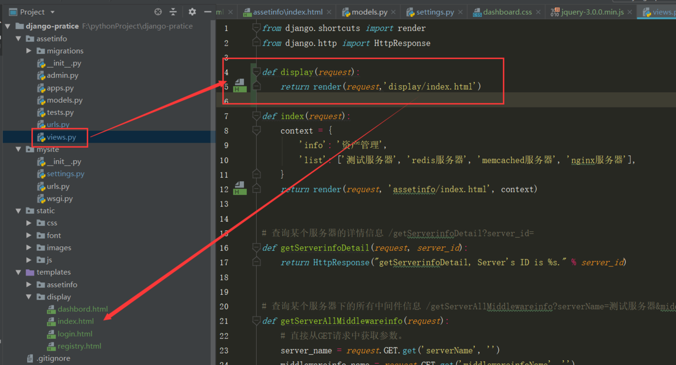Collapse the index function fold marker on line 7
The width and height of the screenshot is (676, 365).
[256, 116]
